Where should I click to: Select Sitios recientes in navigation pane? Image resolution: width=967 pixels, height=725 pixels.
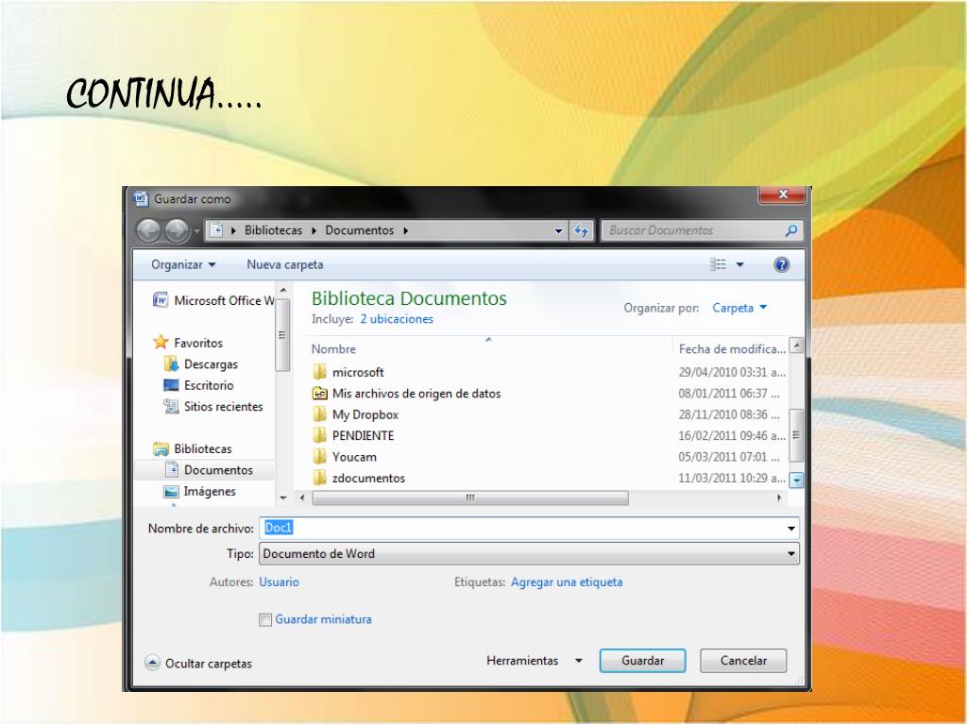tap(223, 406)
